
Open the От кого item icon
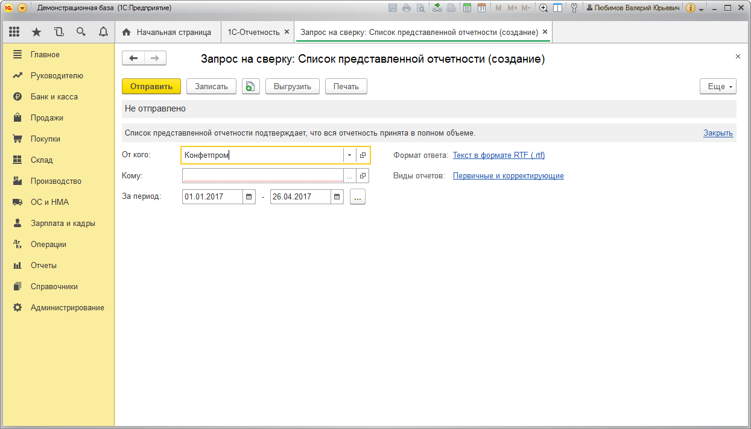tap(363, 155)
